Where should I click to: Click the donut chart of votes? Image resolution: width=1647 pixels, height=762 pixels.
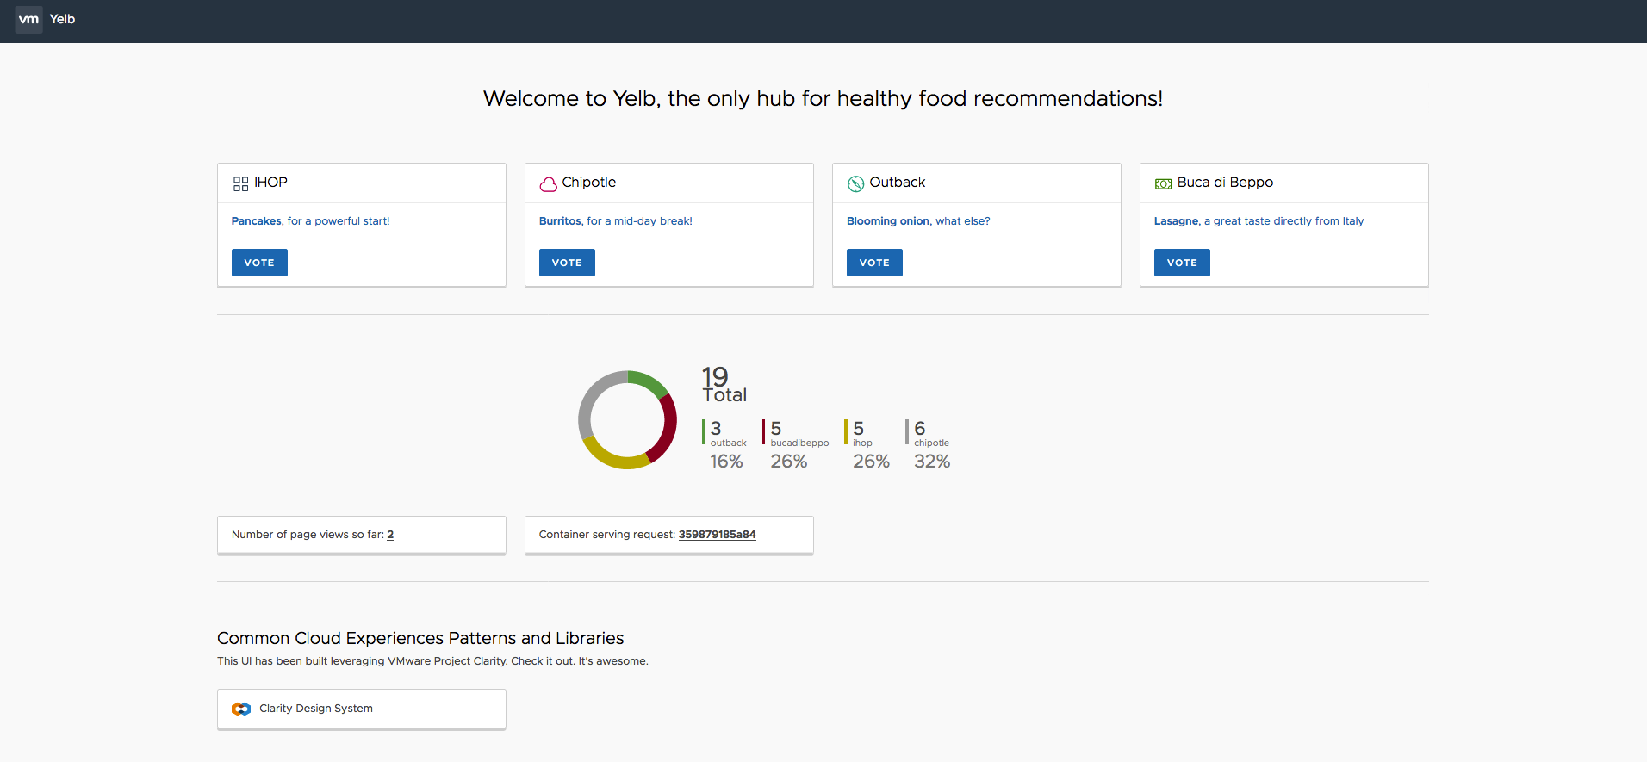tap(627, 420)
